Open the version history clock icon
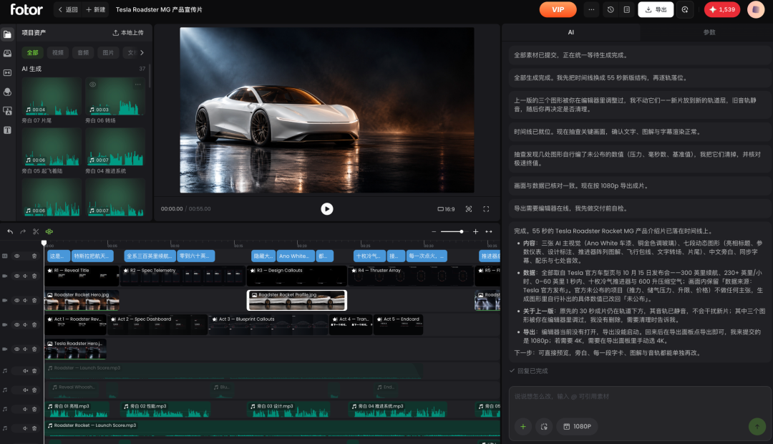Screen dimensions: 773x444 (611, 9)
